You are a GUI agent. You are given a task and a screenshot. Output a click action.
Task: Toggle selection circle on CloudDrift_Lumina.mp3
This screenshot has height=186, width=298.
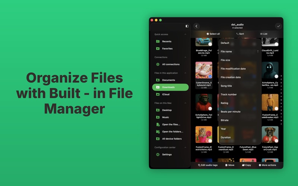pos(276,44)
